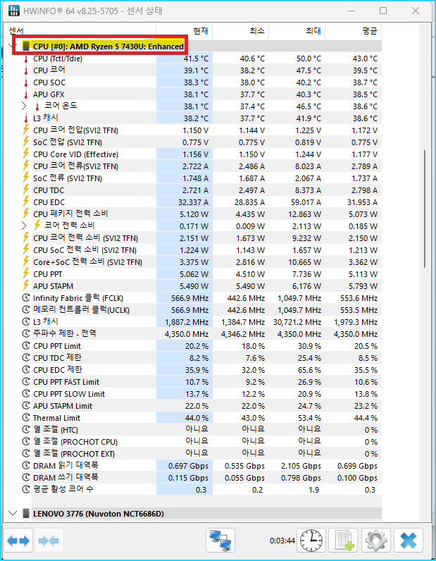This screenshot has width=436, height=561.
Task: Click the 현재 column header
Action: point(185,31)
